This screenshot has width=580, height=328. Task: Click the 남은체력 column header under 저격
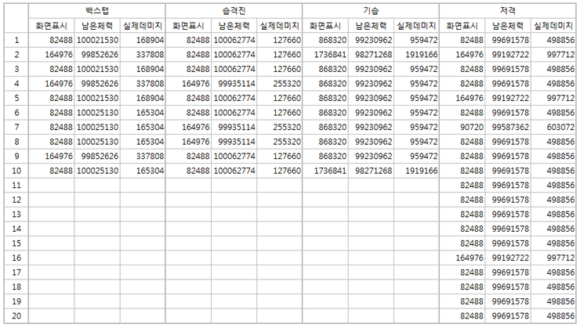(x=507, y=26)
